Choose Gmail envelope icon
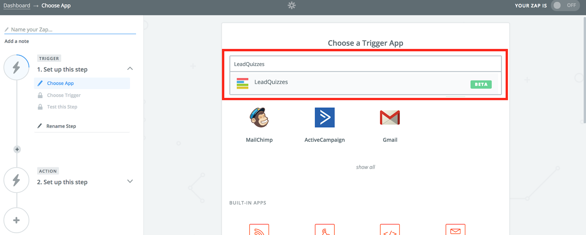Image resolution: width=586 pixels, height=235 pixels. (x=390, y=117)
